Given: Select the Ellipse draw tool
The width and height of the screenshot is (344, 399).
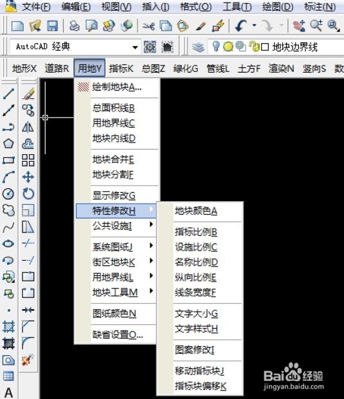Looking at the screenshot, I should pyautogui.click(x=8, y=244).
